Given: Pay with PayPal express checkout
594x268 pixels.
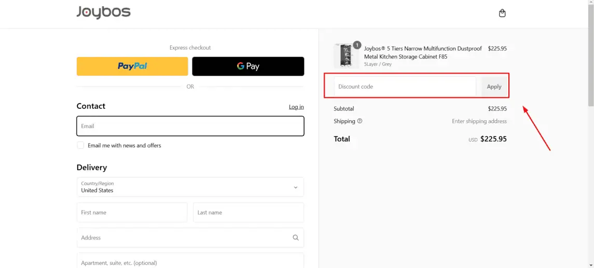Looking at the screenshot, I should [132, 66].
